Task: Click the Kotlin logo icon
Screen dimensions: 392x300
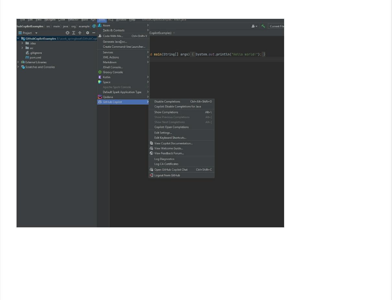Action: click(x=100, y=77)
